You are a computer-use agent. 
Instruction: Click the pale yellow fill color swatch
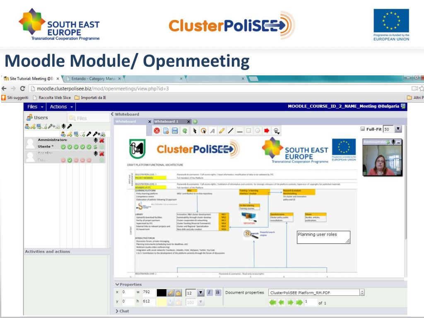[162, 302]
